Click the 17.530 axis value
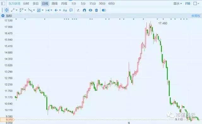202x124 pixels. [x=9, y=21]
